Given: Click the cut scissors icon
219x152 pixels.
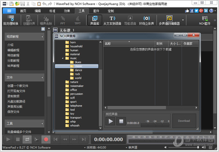Looking at the screenshot, I should [x=28, y=4].
